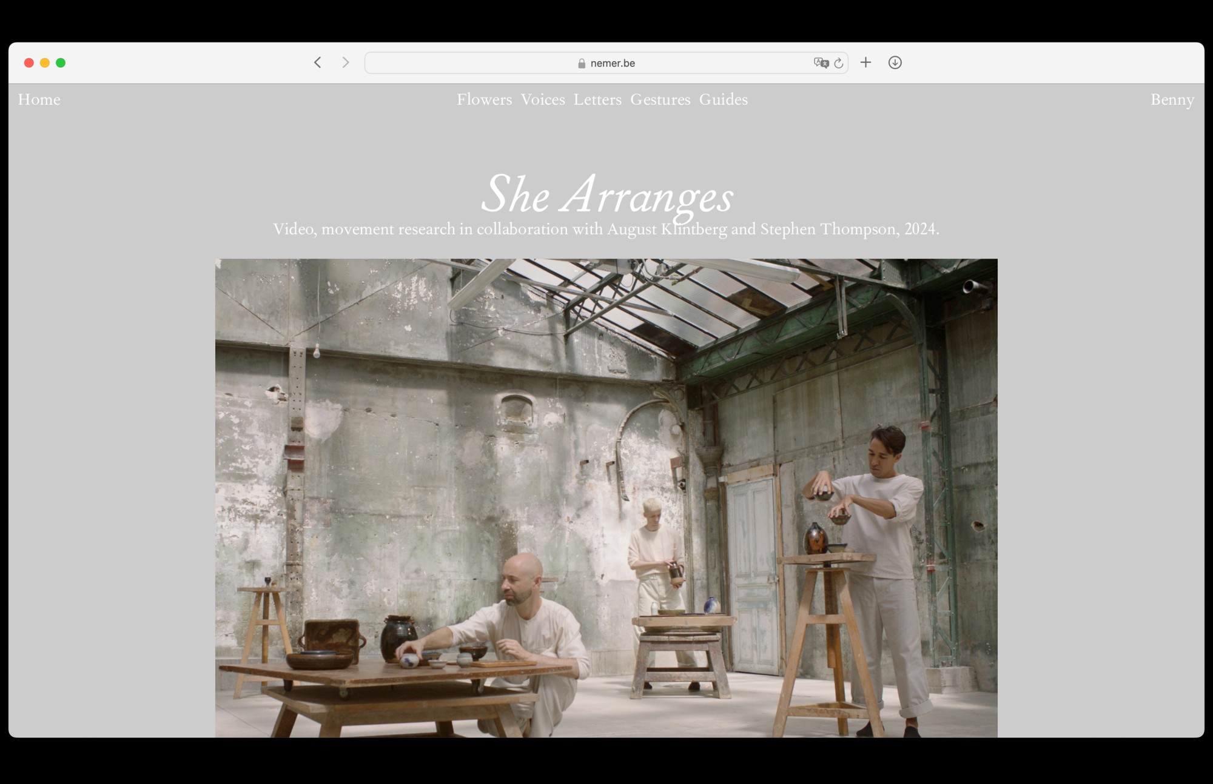Navigate to the Letters section
The height and width of the screenshot is (784, 1213).
point(597,99)
